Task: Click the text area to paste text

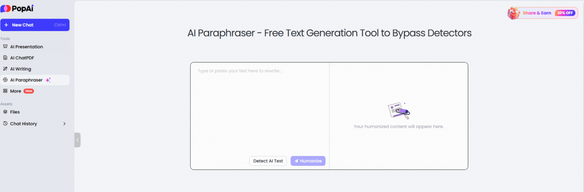Action: click(260, 109)
